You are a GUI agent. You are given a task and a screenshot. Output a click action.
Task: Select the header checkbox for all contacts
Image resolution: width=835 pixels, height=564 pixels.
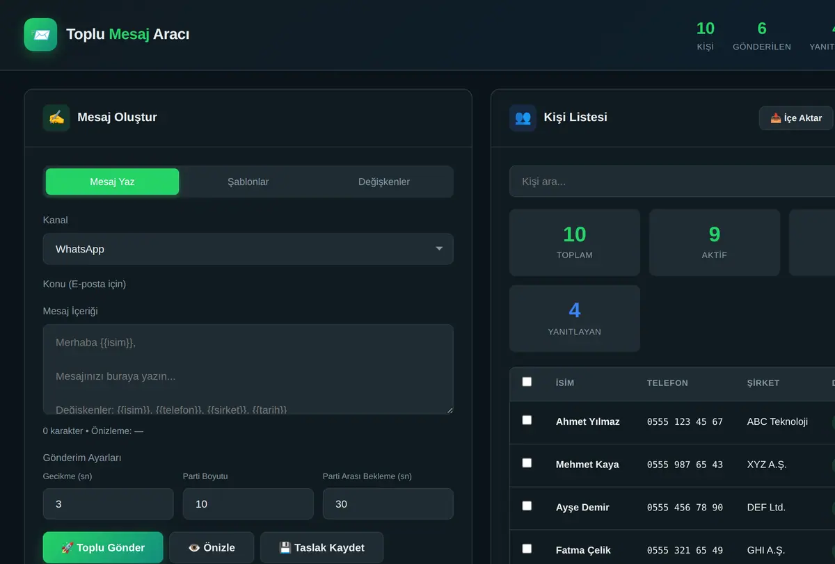click(527, 382)
